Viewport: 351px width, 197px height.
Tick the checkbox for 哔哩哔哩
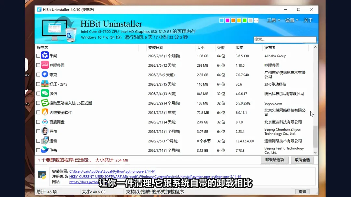38,65
